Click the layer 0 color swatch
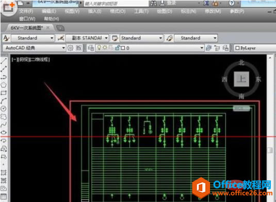The image size is (276, 202). (x=123, y=48)
